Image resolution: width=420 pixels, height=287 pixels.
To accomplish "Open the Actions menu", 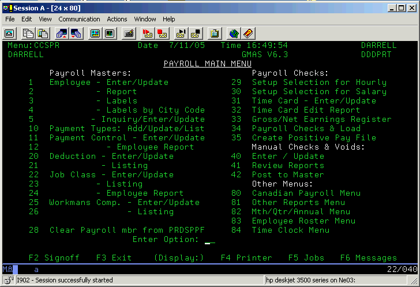I will pyautogui.click(x=117, y=19).
